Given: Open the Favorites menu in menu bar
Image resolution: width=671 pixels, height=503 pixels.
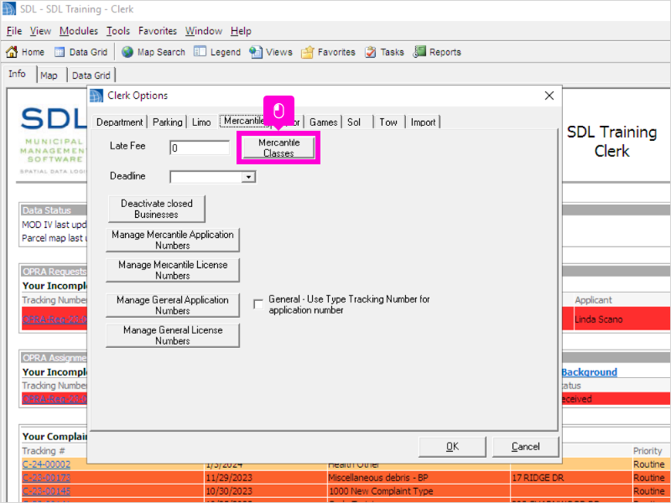Looking at the screenshot, I should pos(158,31).
